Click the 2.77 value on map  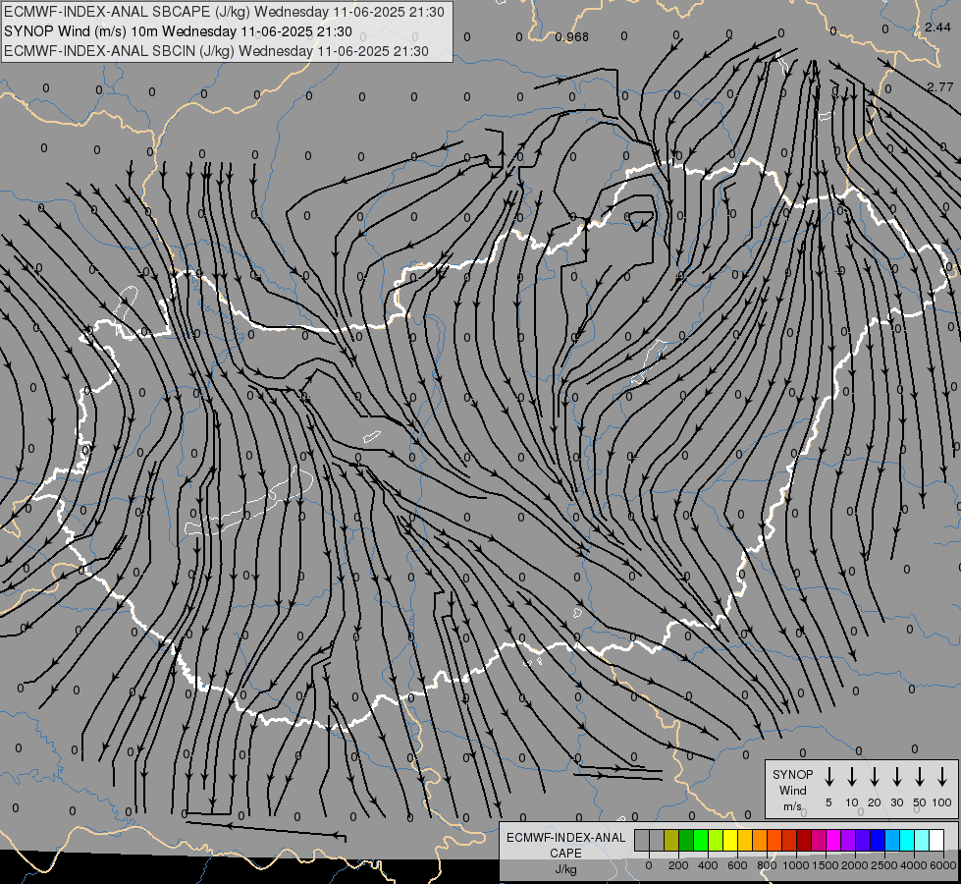(x=939, y=87)
